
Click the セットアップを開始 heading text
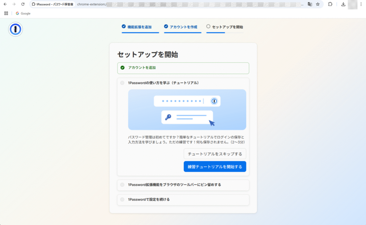point(148,55)
